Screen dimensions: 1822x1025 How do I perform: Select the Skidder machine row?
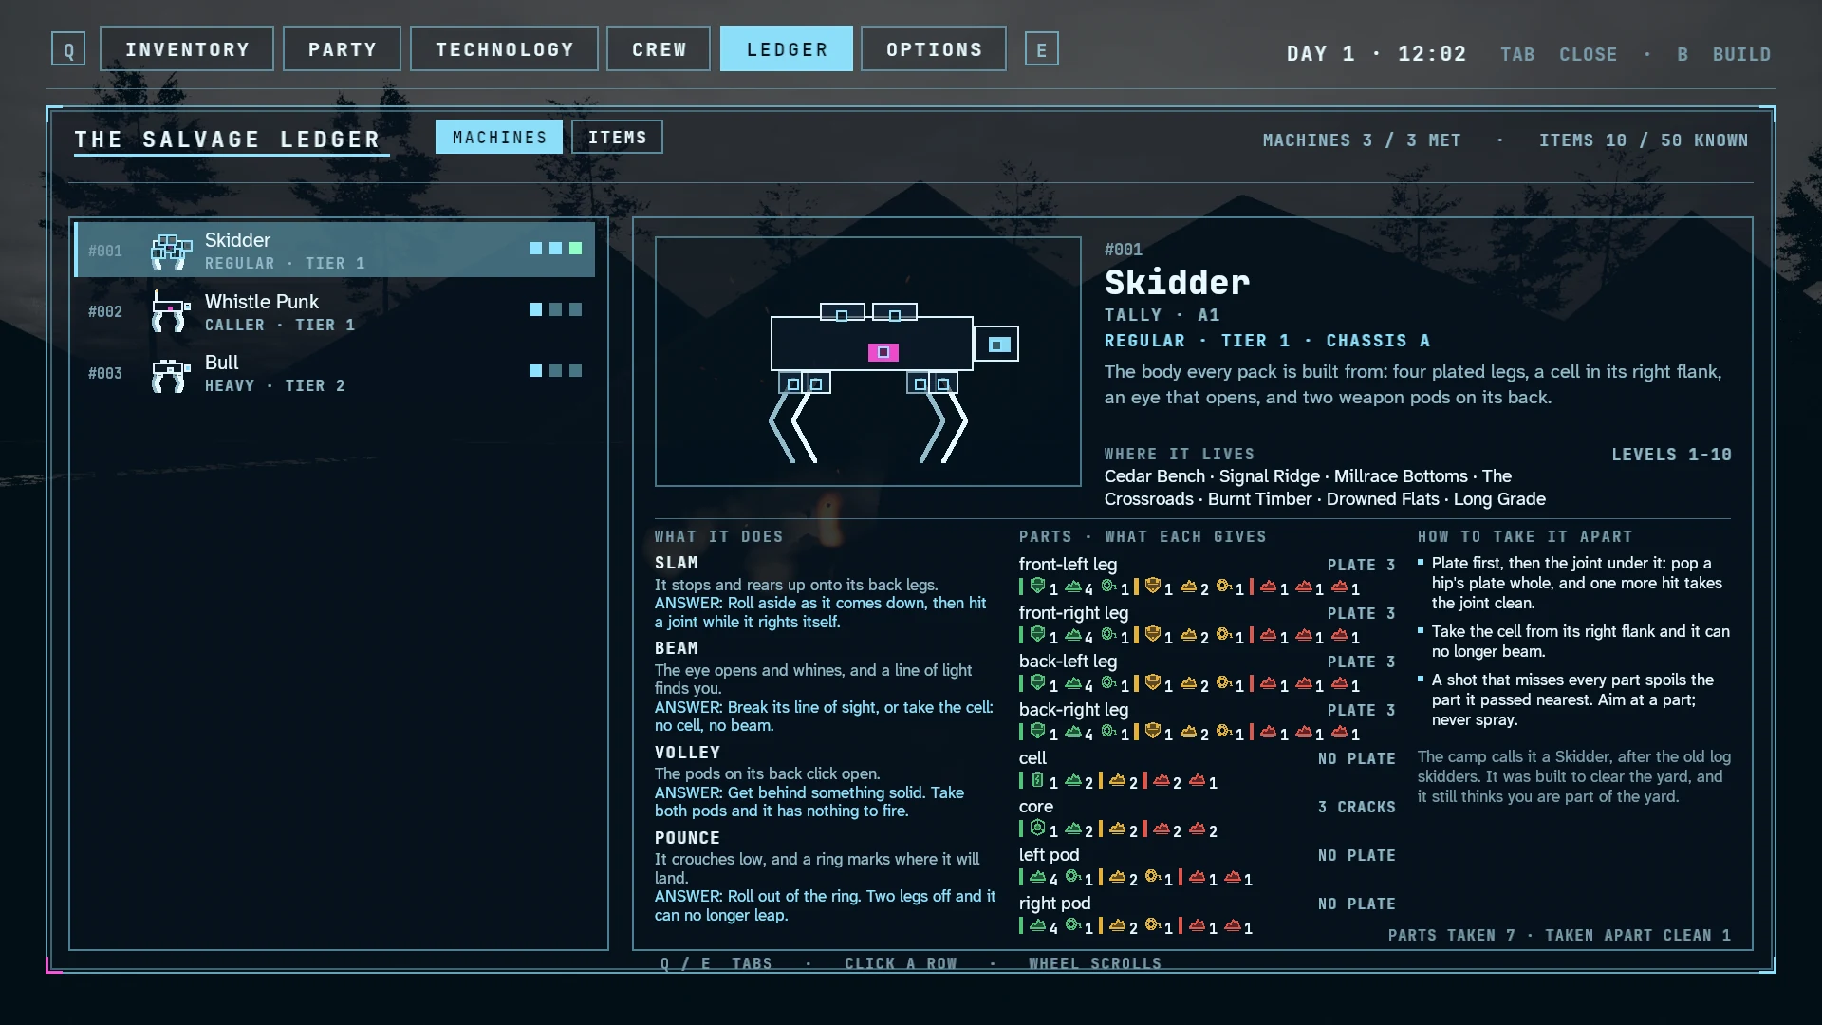point(335,250)
